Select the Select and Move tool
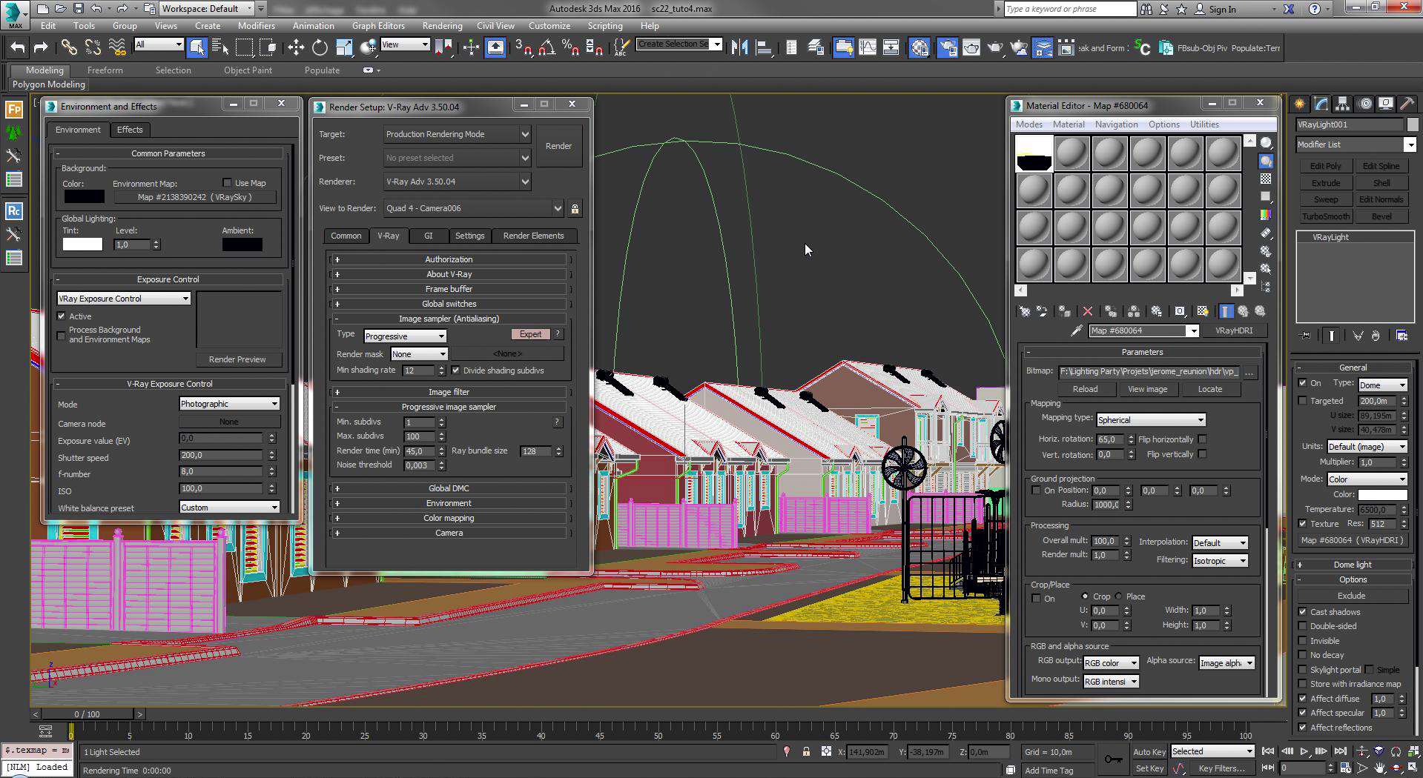Screen dimensions: 1423x778 coord(296,48)
